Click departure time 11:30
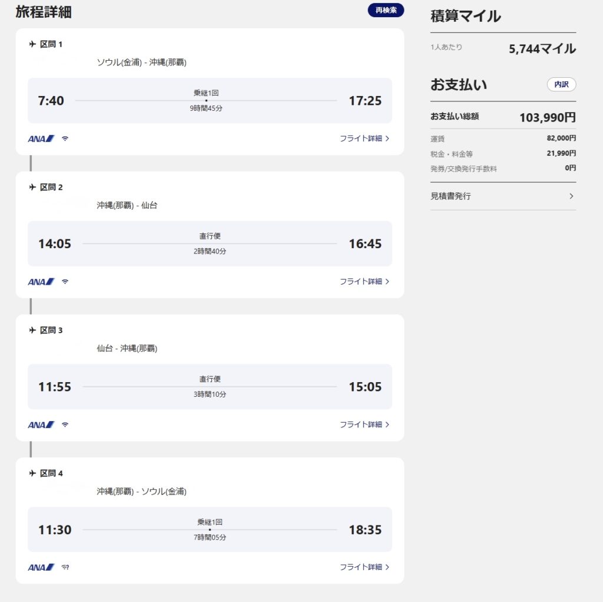The height and width of the screenshot is (602, 603). coord(55,530)
